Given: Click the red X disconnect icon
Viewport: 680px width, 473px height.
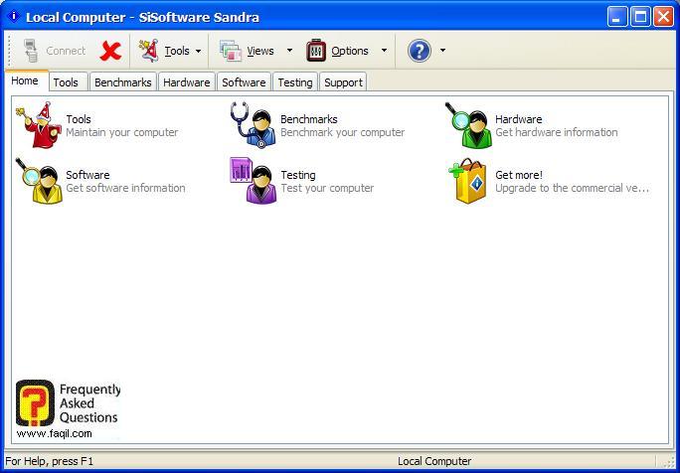Looking at the screenshot, I should 110,51.
